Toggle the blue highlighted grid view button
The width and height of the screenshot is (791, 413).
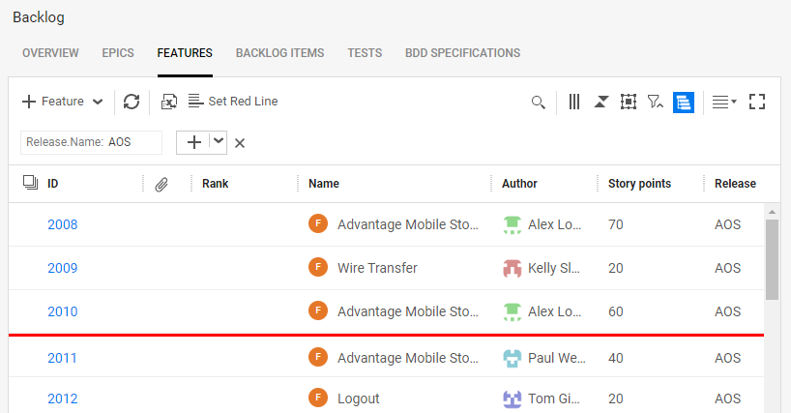684,102
